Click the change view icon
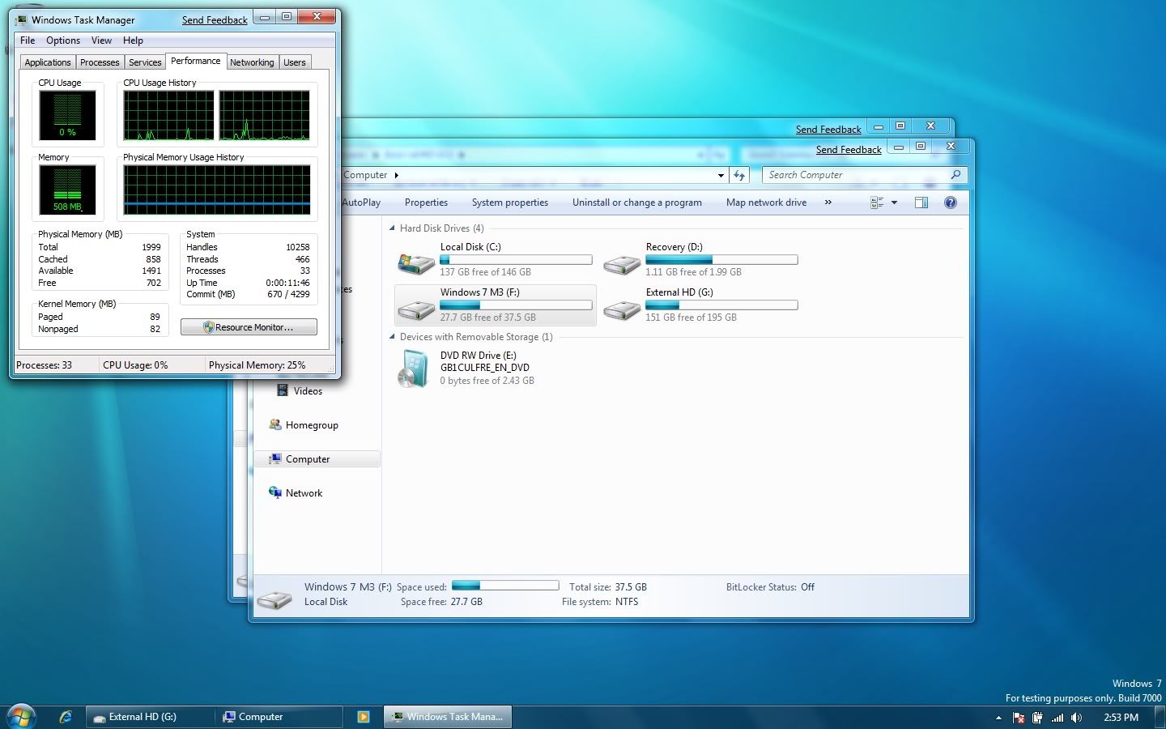The width and height of the screenshot is (1166, 729). pos(877,202)
